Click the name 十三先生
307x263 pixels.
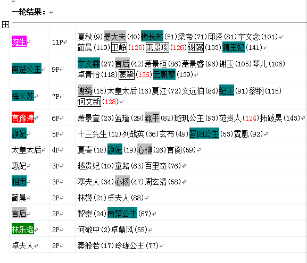click(x=93, y=134)
